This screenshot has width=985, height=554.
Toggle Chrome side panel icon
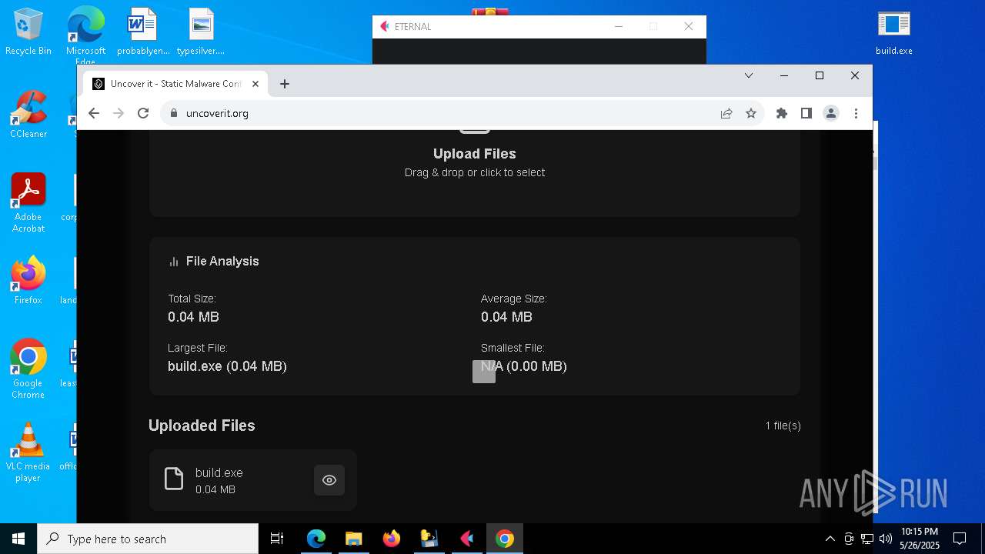(x=806, y=113)
